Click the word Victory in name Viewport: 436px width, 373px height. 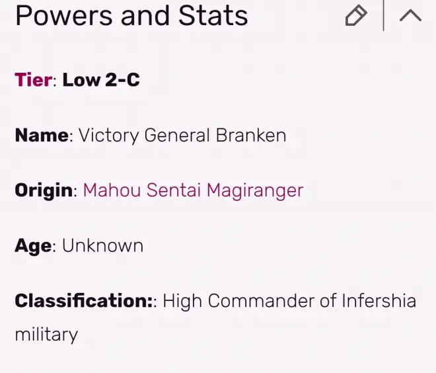pyautogui.click(x=109, y=136)
